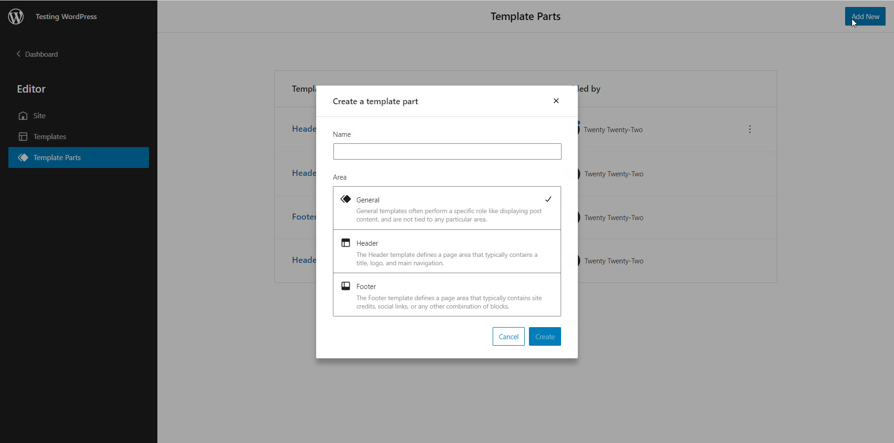Close the Create a template part dialog
Image resolution: width=894 pixels, height=443 pixels.
[556, 101]
